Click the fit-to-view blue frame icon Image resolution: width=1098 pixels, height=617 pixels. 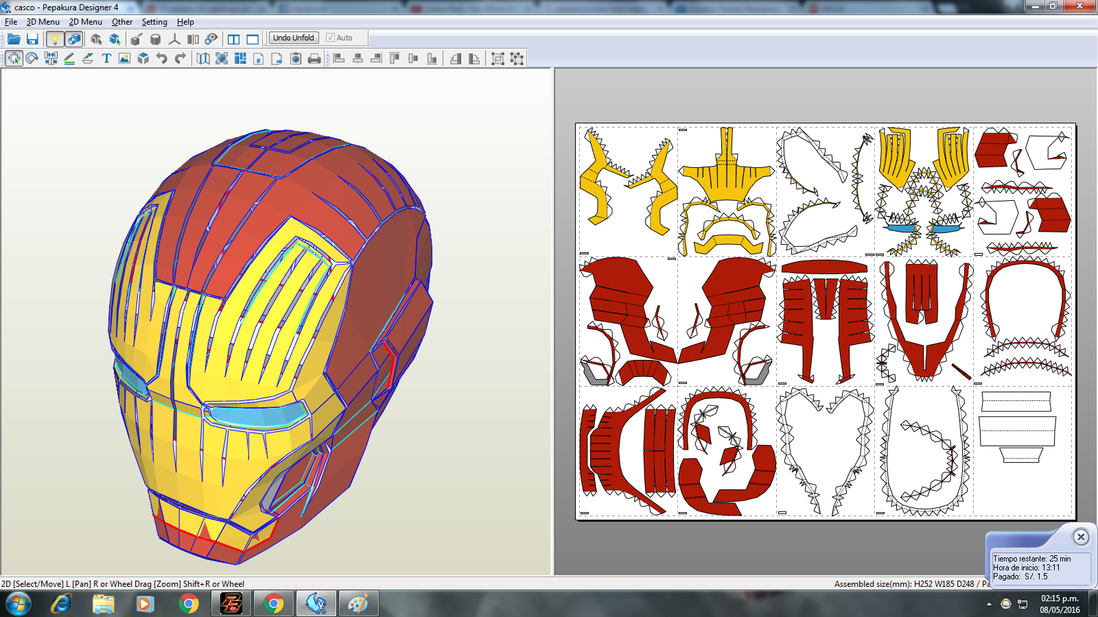(222, 58)
